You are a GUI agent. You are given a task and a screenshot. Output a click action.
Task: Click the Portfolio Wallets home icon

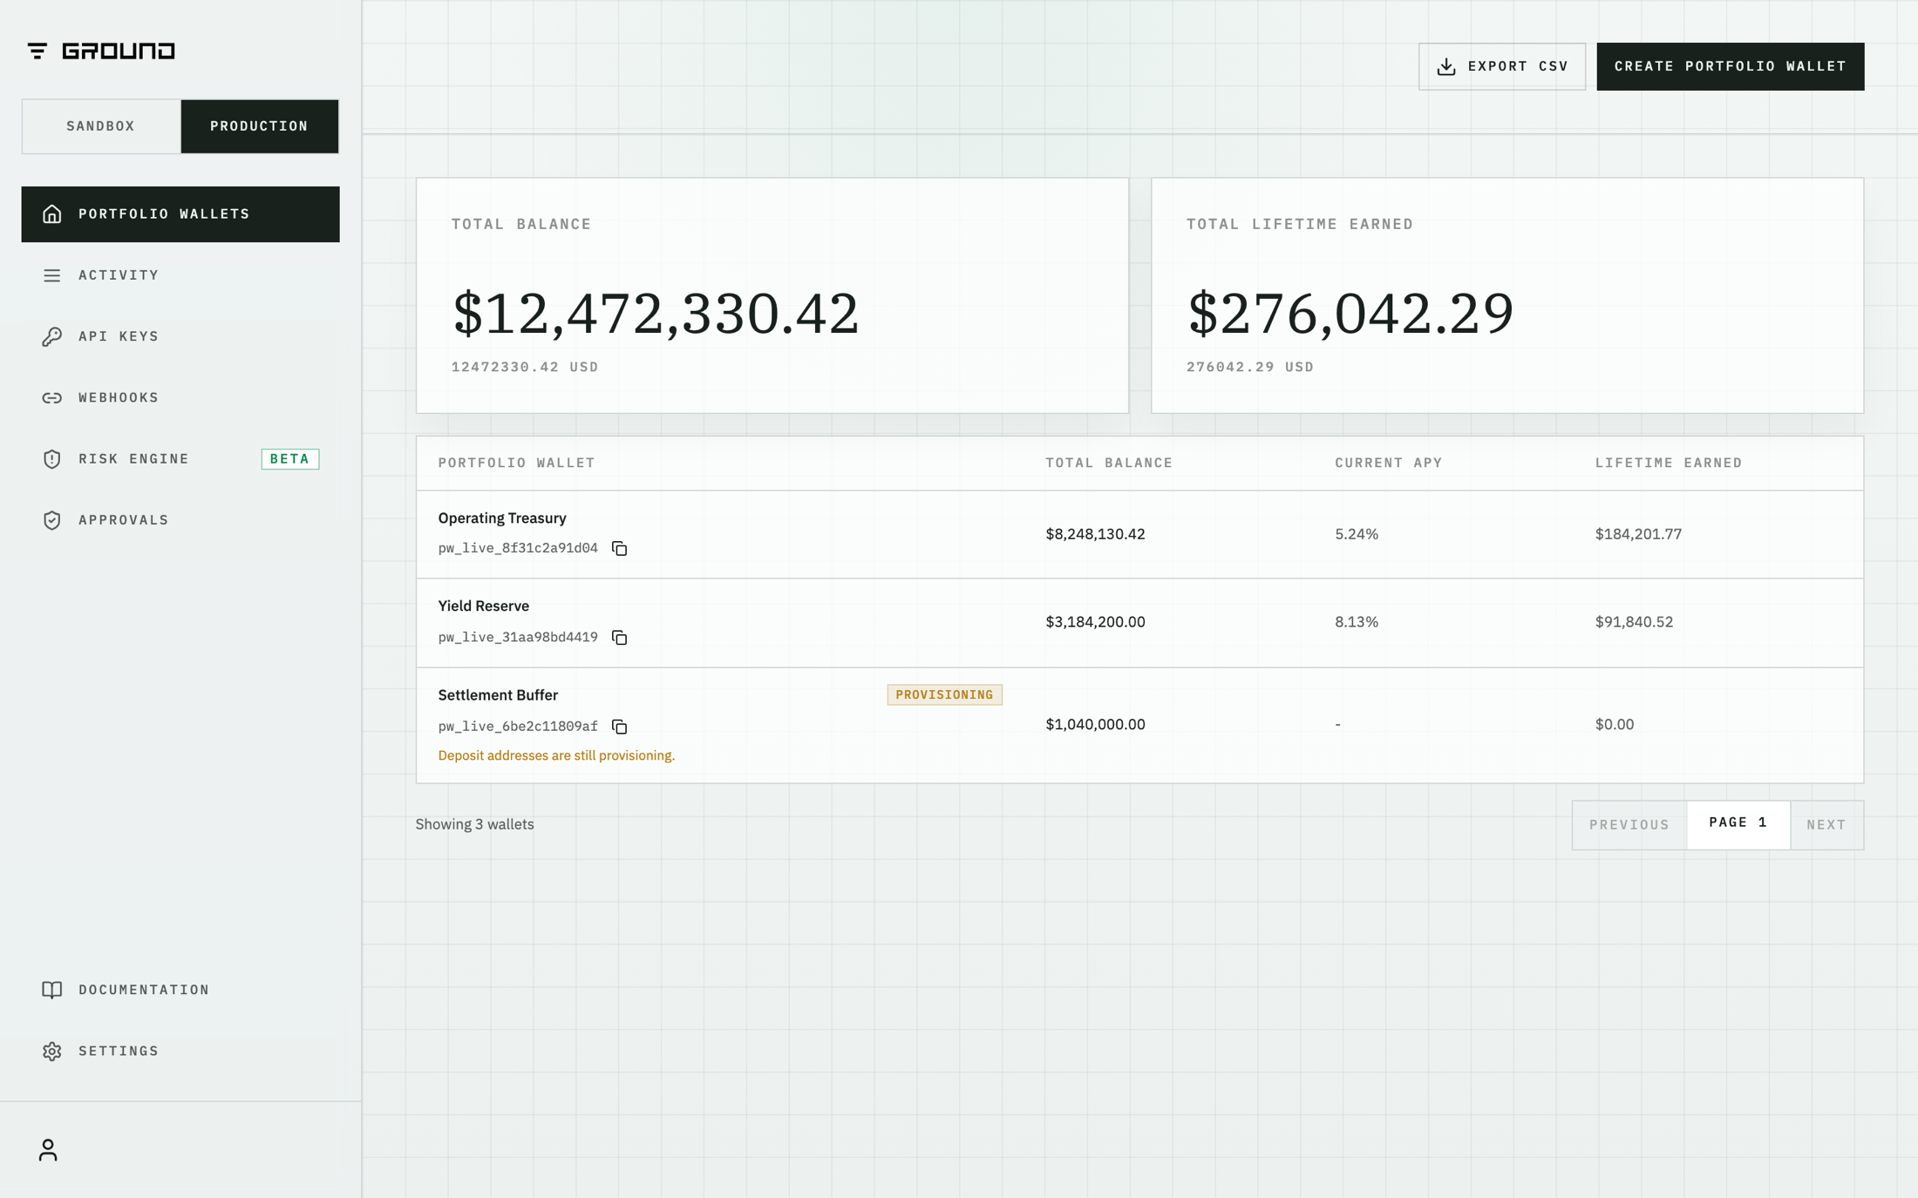(52, 213)
